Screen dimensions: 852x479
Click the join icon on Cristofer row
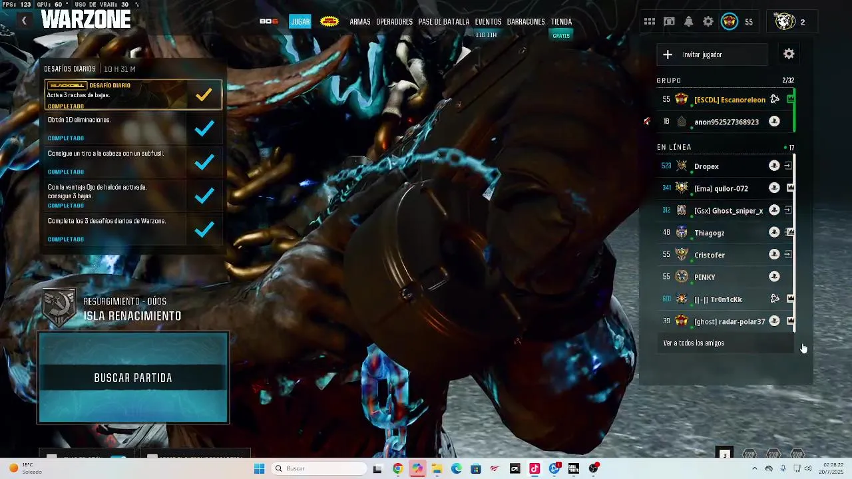(x=788, y=254)
